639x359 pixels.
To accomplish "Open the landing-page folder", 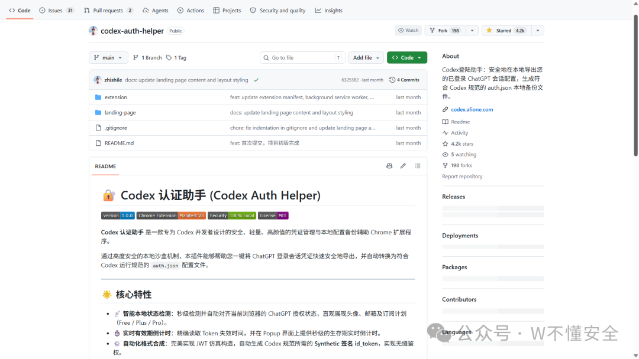I will pyautogui.click(x=120, y=113).
